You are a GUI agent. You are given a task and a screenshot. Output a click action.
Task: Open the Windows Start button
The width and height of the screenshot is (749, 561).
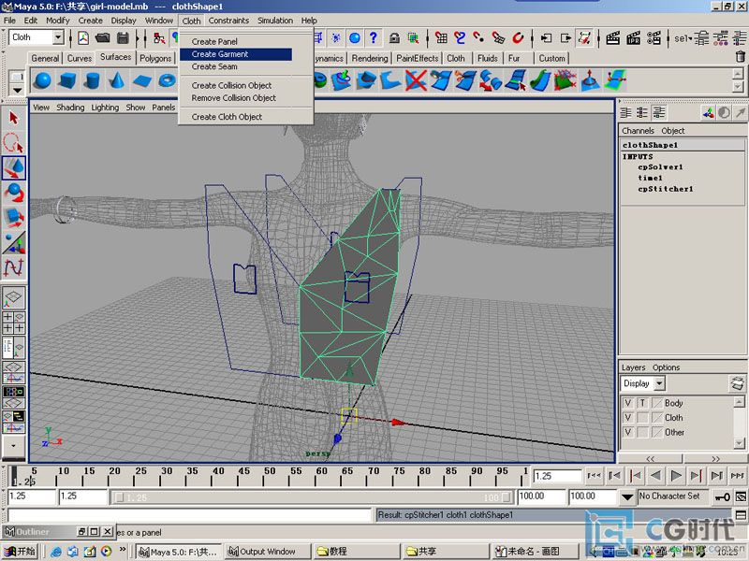21,552
